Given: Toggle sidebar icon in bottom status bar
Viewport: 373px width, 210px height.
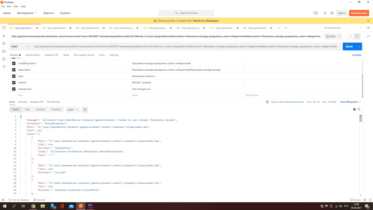Looking at the screenshot, I should pos(3,200).
